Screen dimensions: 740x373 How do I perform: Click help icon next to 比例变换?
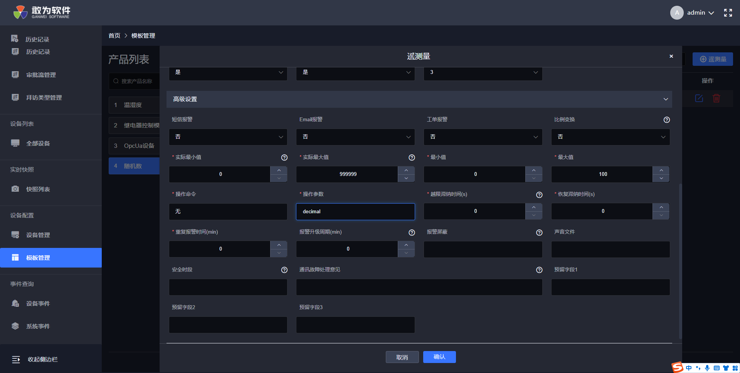pyautogui.click(x=666, y=120)
